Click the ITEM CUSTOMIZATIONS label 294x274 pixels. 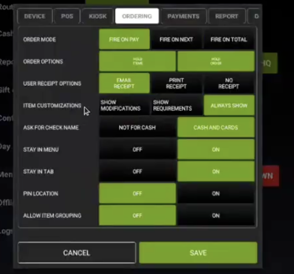[x=52, y=105]
